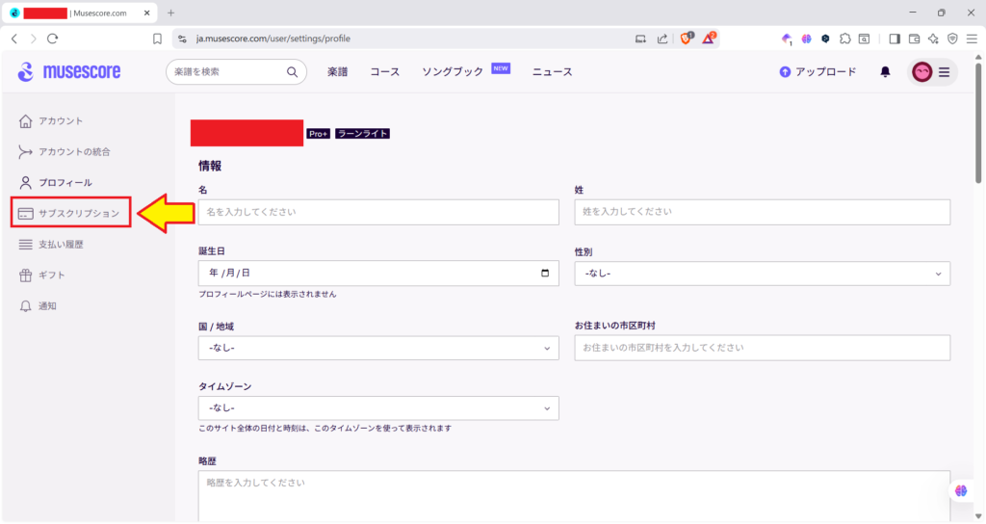The width and height of the screenshot is (986, 524).
Task: Click the Brave shields icon
Action: (688, 39)
